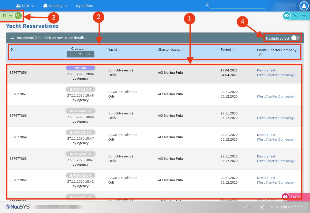
Task: Click the Help question mark icon
Action: [285, 197]
